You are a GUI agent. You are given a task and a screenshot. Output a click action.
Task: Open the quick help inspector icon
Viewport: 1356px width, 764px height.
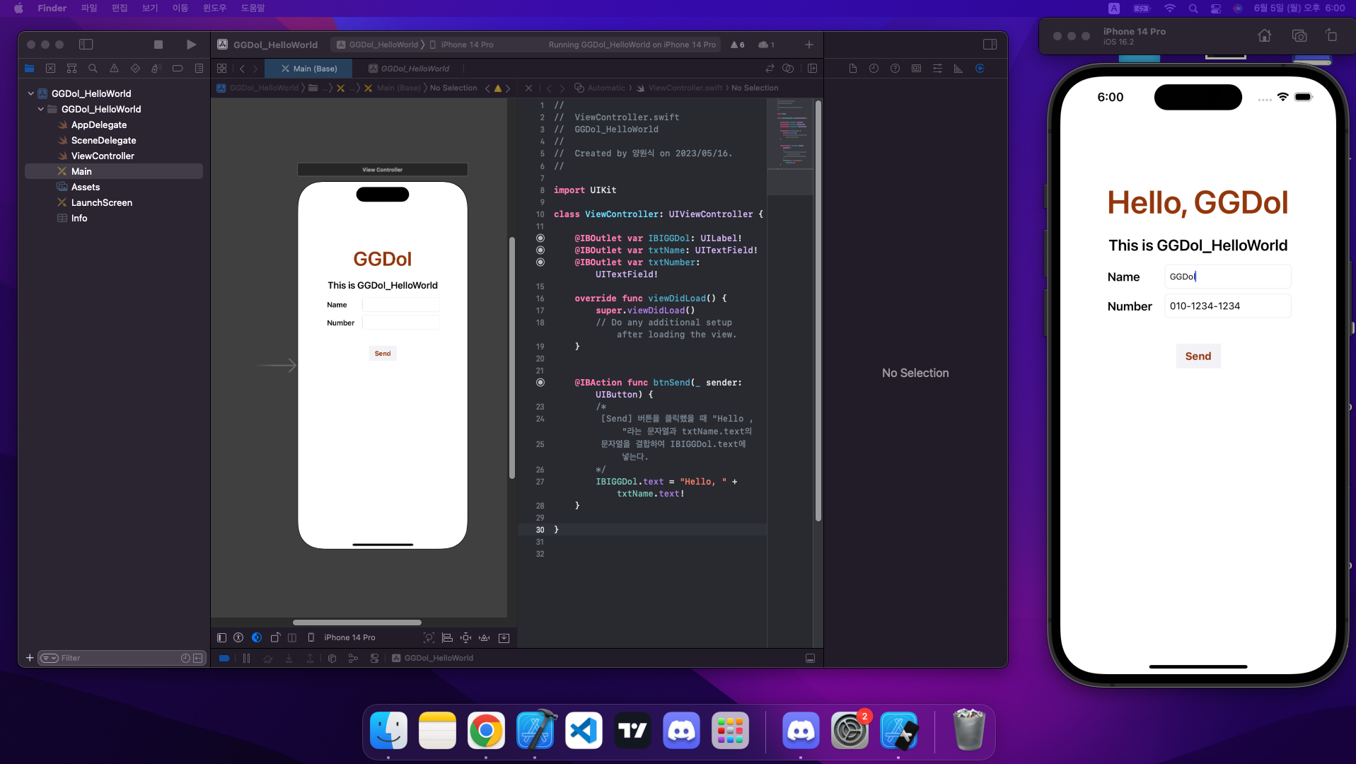896,69
